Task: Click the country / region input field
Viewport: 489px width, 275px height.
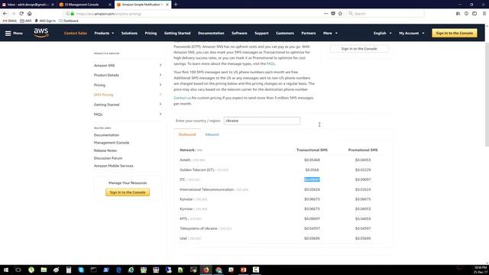Action: point(261,121)
